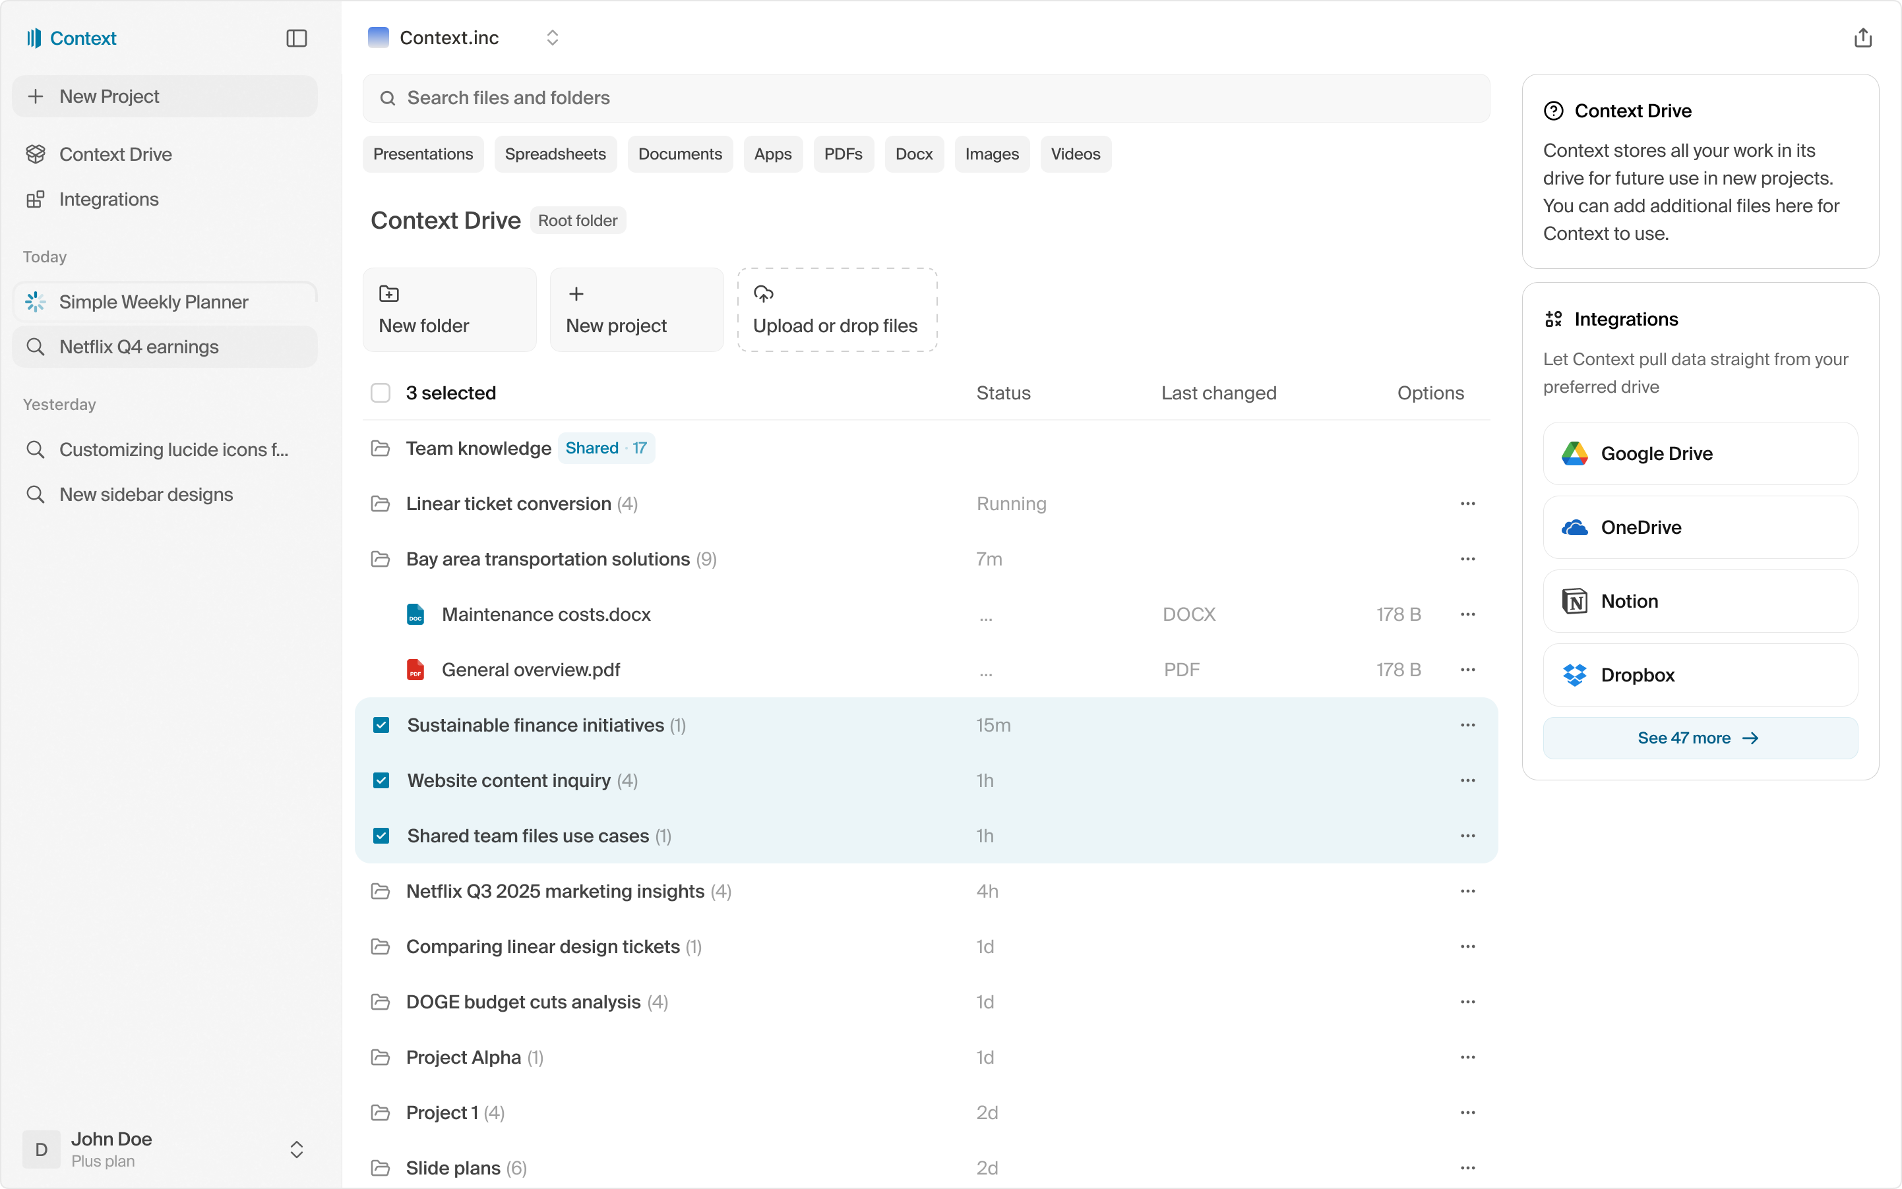Toggle the sidebar collapse icon
The width and height of the screenshot is (1902, 1189).
pos(296,38)
